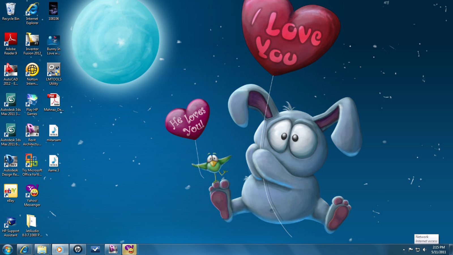Open the Windows Start menu

coord(7,250)
